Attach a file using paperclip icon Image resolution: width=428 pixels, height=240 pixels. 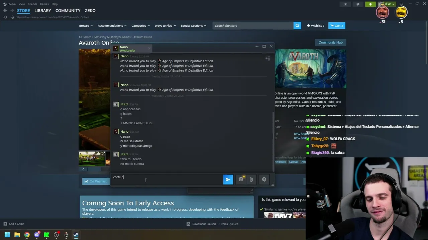click(x=251, y=179)
